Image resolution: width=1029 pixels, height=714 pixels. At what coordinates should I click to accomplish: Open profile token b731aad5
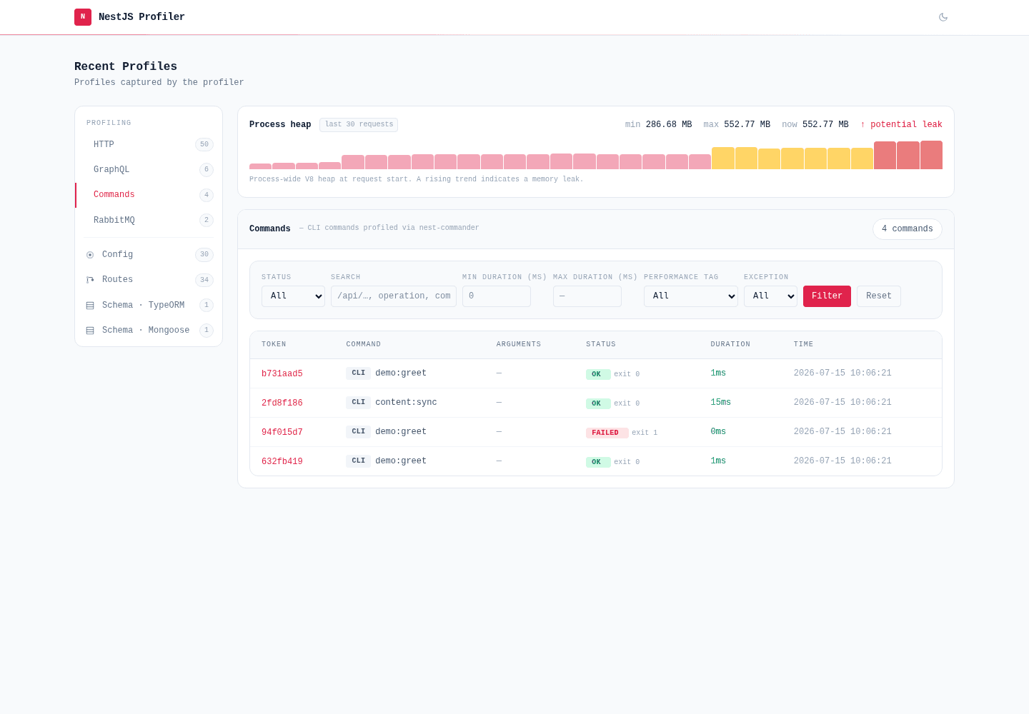click(282, 374)
